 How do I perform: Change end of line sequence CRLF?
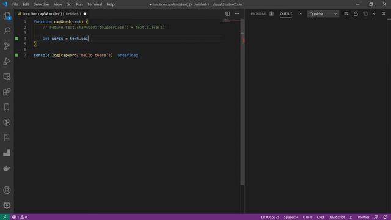(x=320, y=217)
